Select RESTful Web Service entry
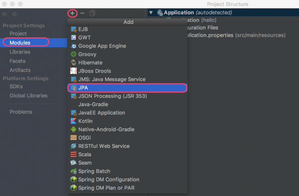 coord(128,146)
